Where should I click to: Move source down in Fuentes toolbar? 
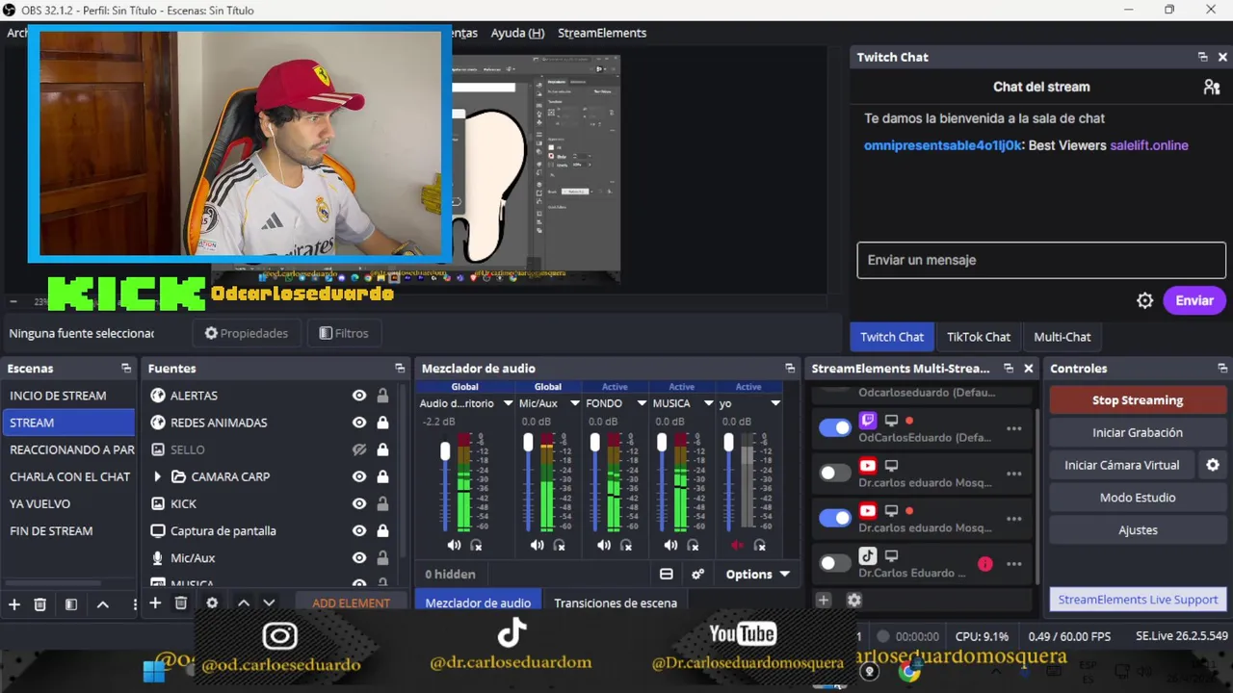point(269,603)
